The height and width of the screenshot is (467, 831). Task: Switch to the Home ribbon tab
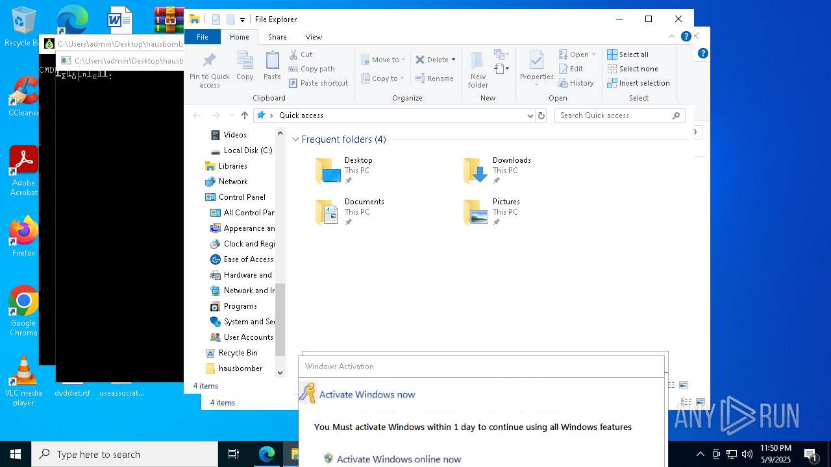(239, 37)
